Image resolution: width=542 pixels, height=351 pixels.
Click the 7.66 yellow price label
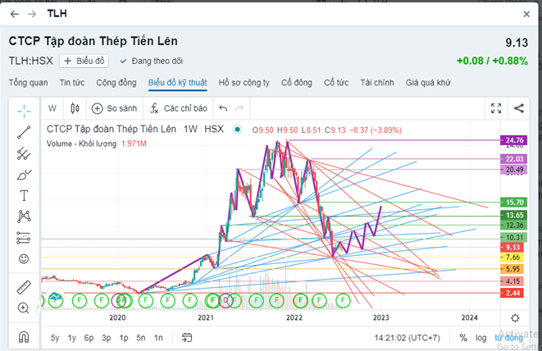(x=512, y=258)
